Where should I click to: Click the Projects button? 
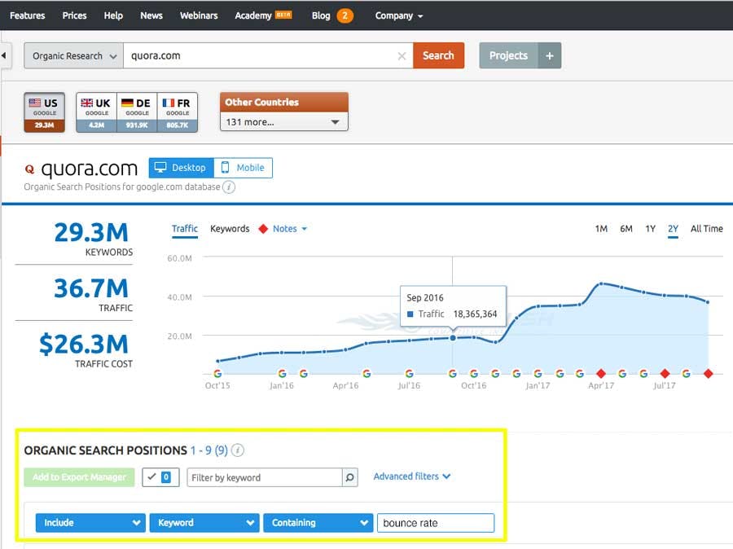[x=508, y=55]
